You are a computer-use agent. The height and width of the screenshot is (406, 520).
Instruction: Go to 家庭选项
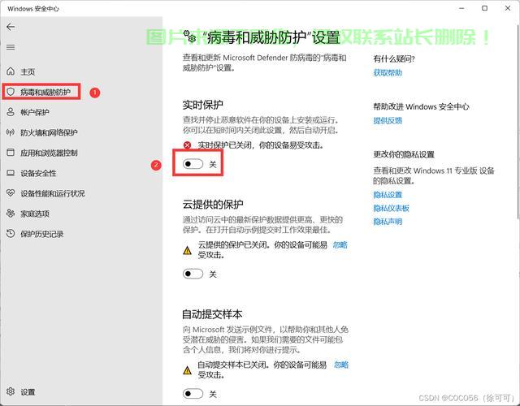click(35, 214)
